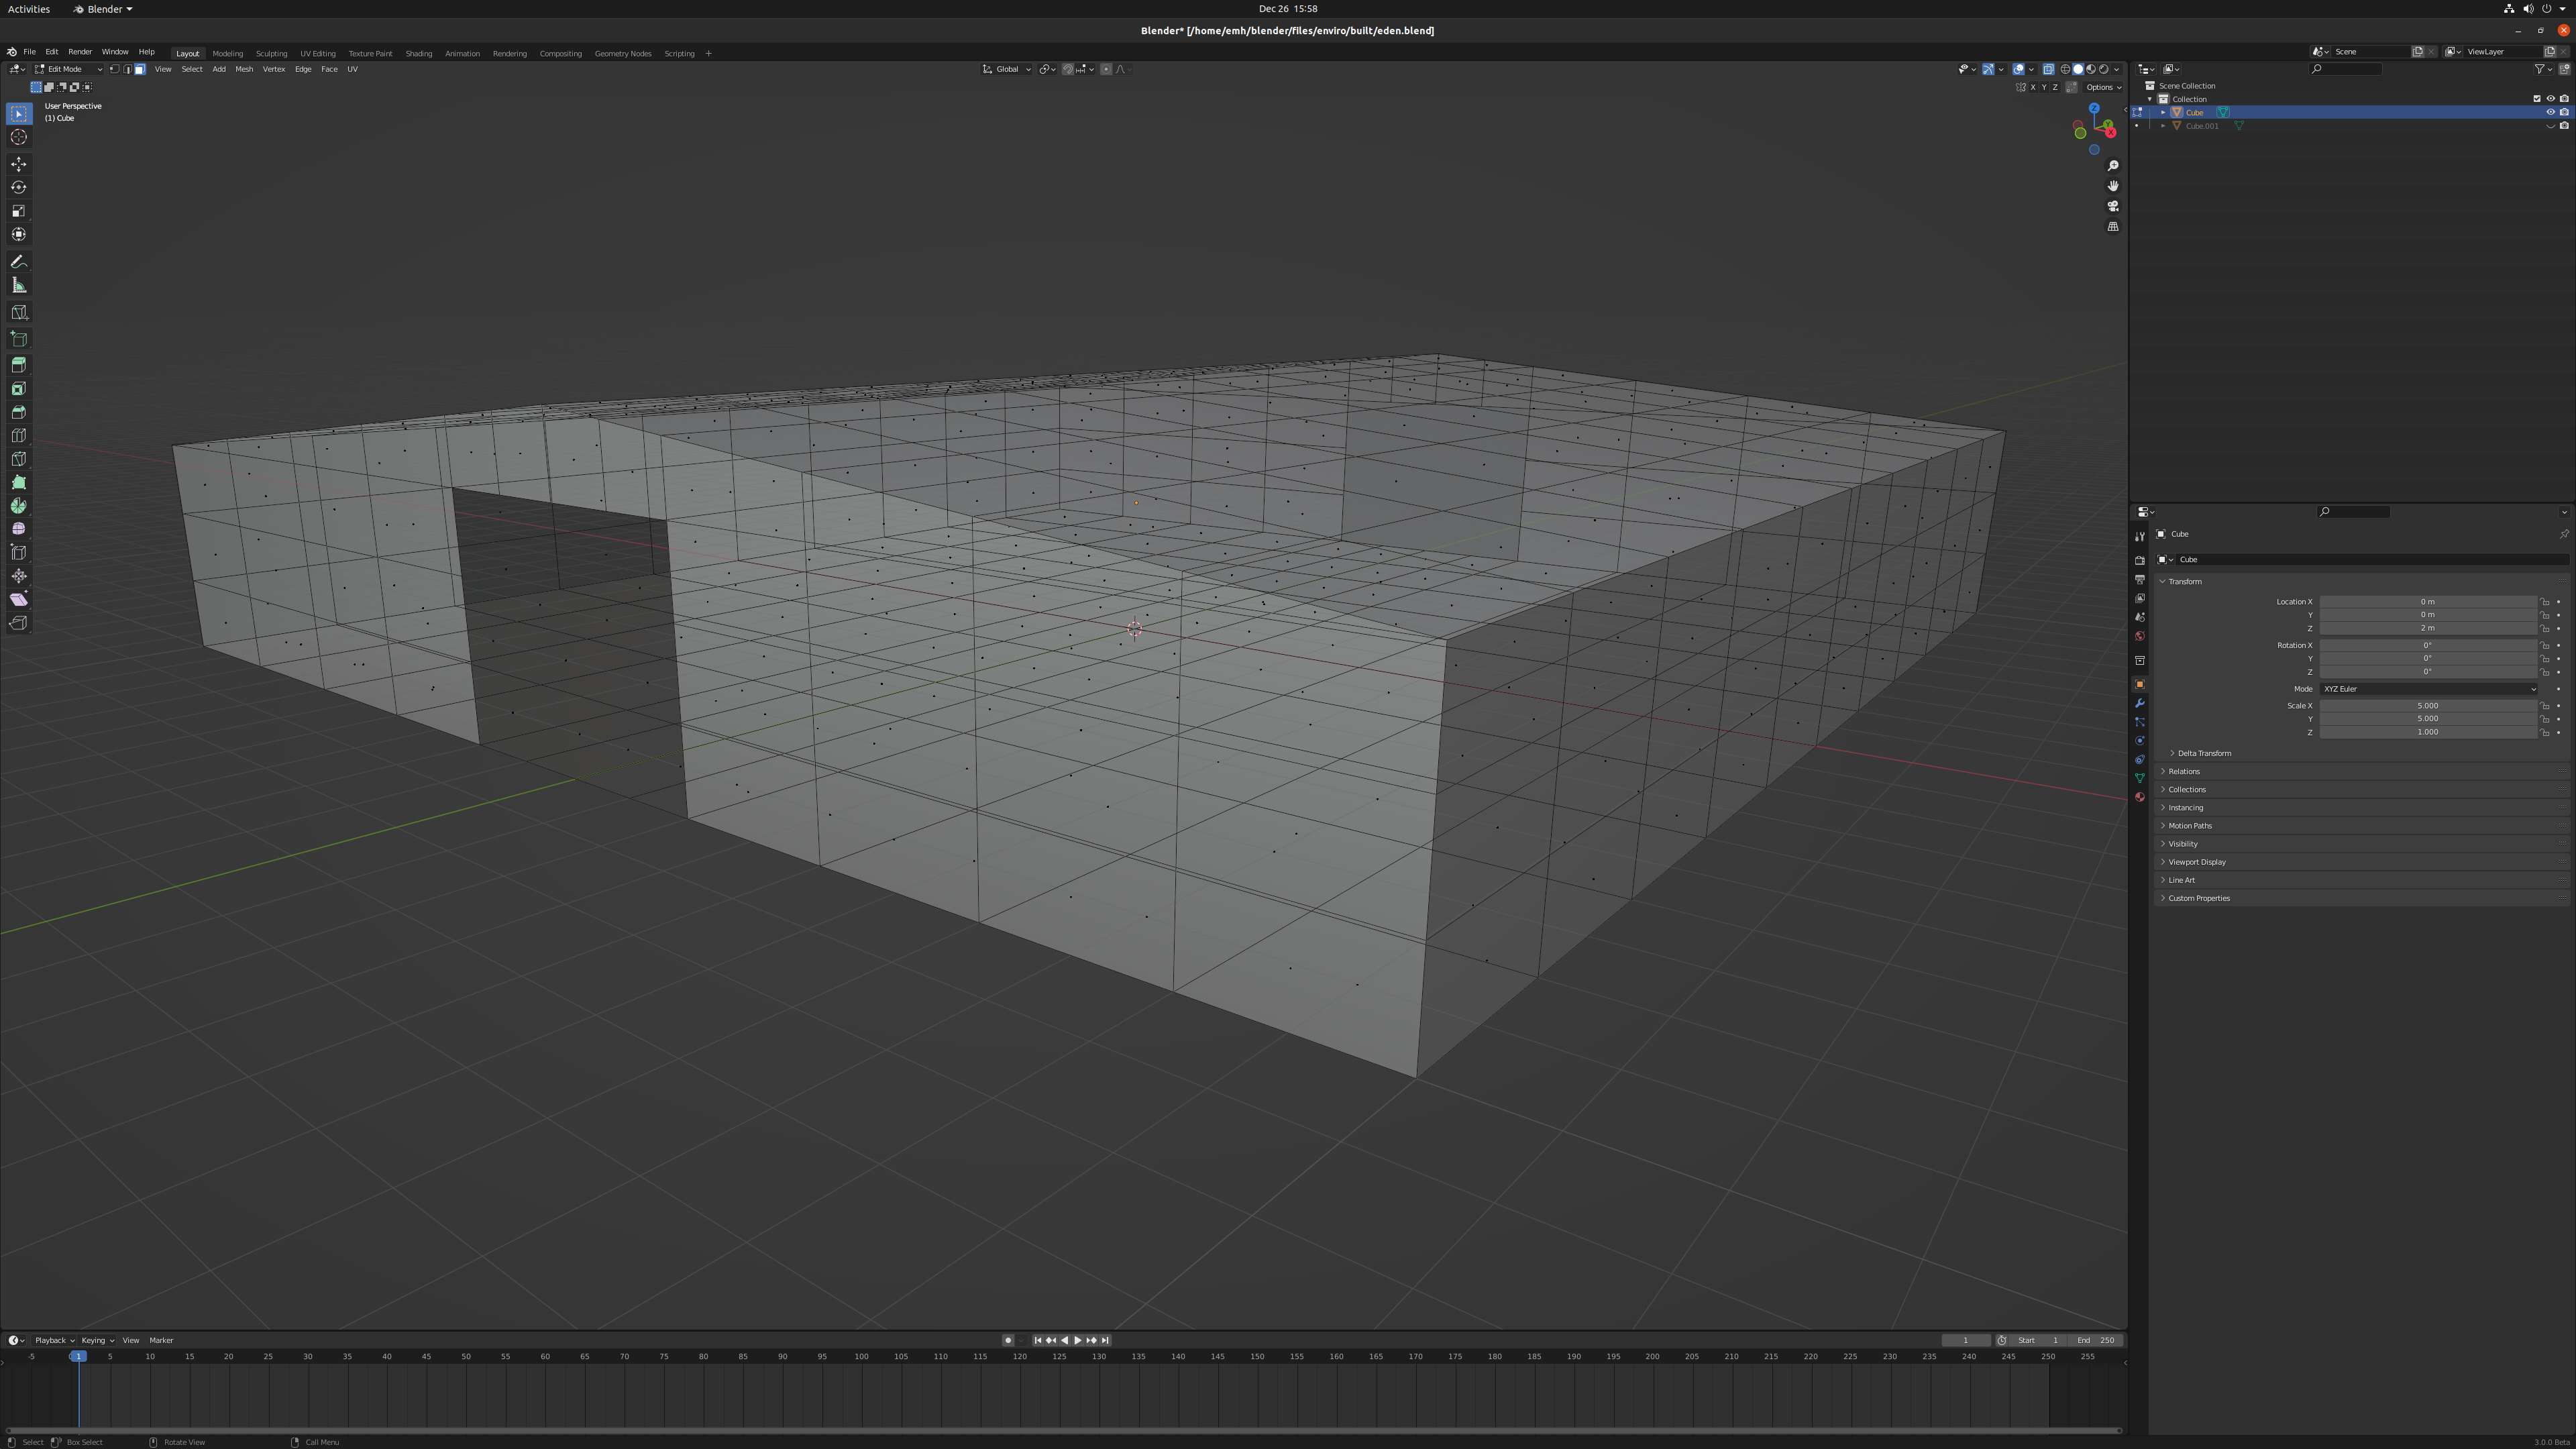Viewport: 2576px width, 1449px height.
Task: Click the Marker menu in timeline
Action: pos(161,1340)
